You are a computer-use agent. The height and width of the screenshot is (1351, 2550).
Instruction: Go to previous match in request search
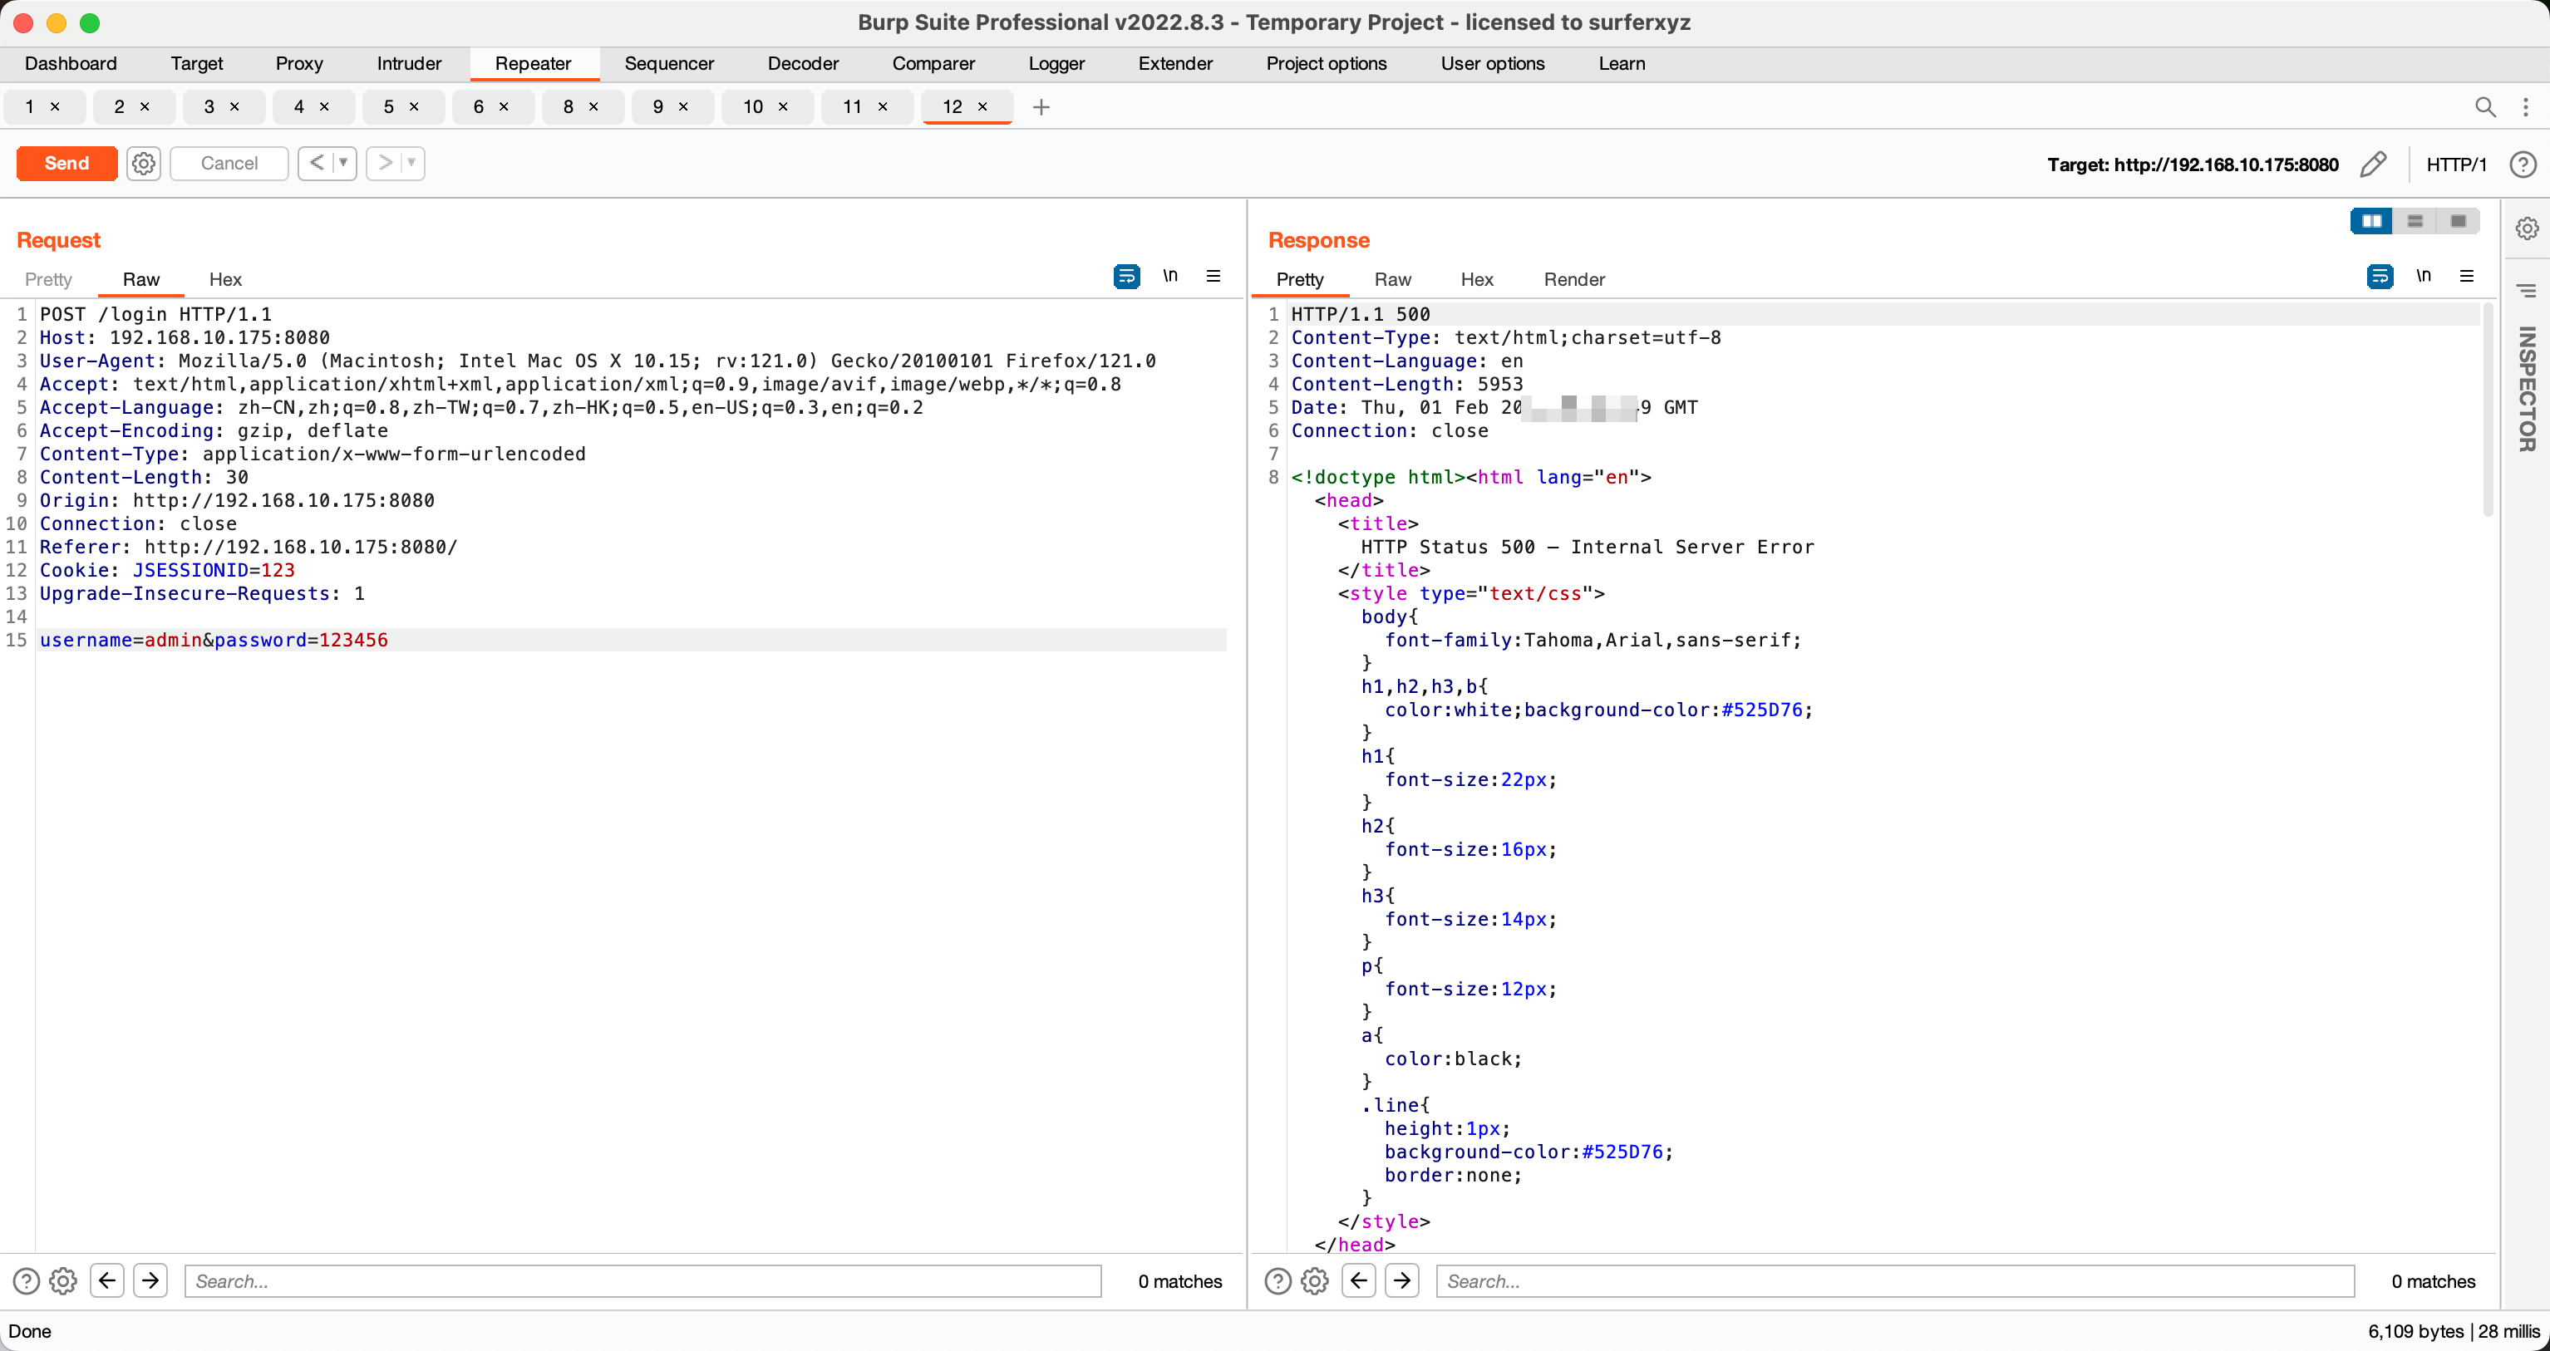(x=107, y=1280)
